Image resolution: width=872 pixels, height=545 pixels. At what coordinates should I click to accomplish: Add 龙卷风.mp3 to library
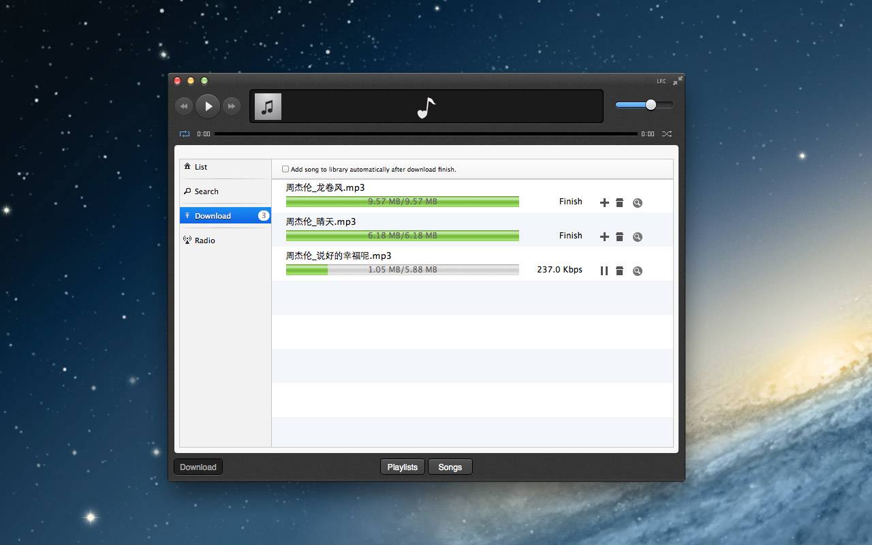(x=604, y=202)
